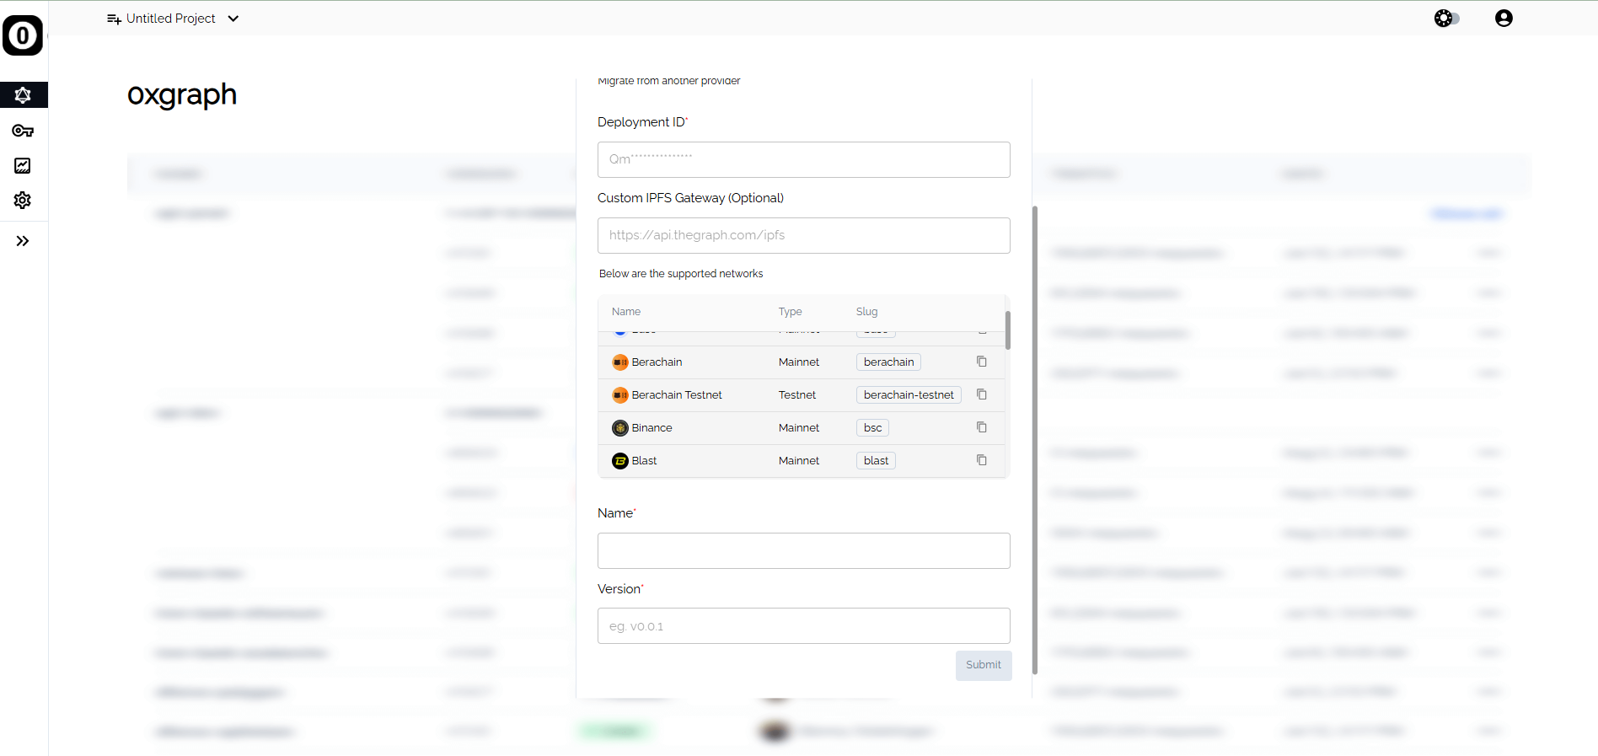Open the API keys sidebar icon
The width and height of the screenshot is (1598, 756).
click(23, 131)
